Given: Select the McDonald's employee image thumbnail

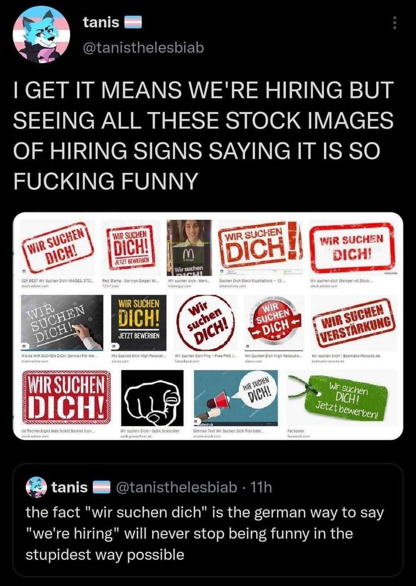Looking at the screenshot, I should 189,247.
